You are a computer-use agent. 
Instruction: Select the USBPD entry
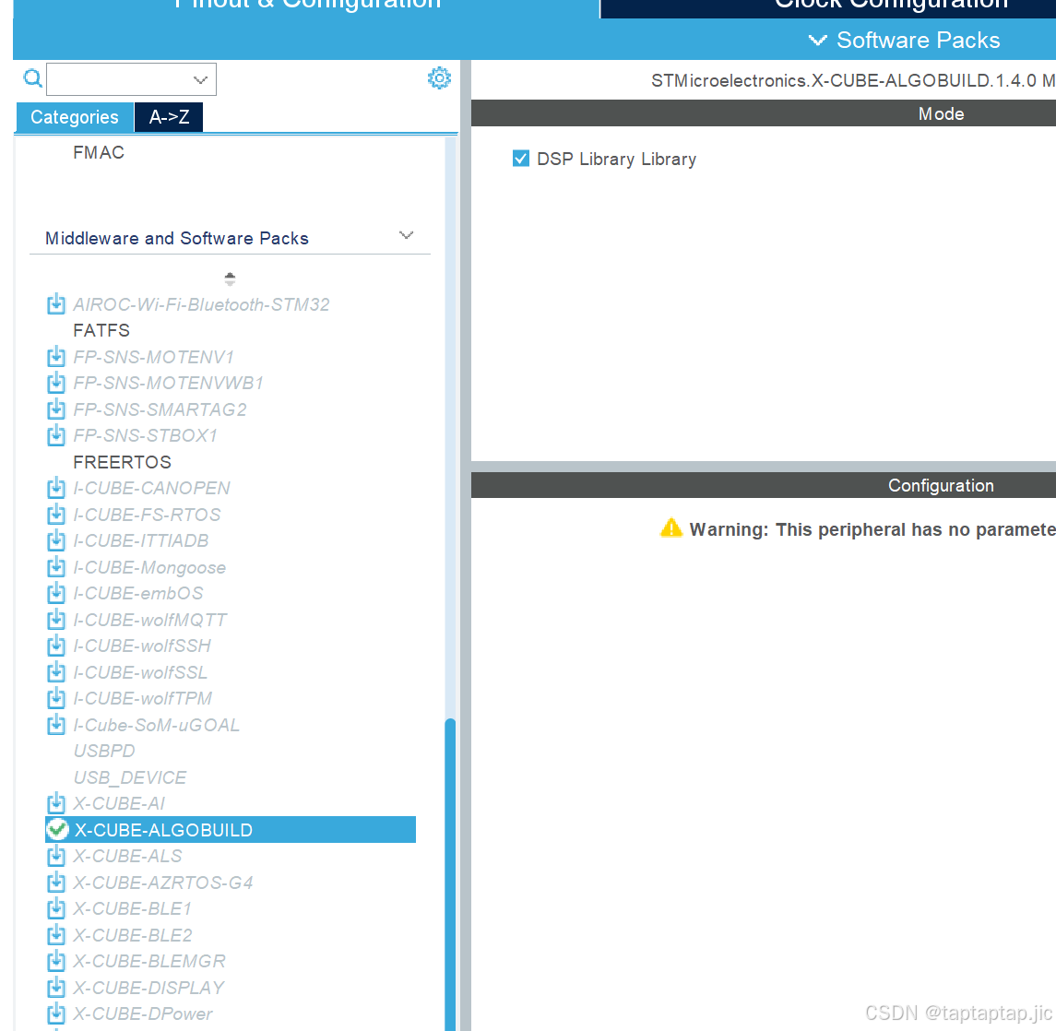pos(103,750)
